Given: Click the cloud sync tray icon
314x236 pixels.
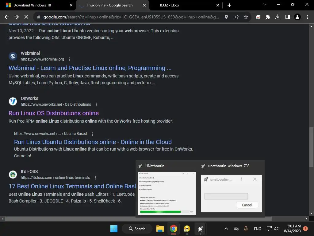Looking at the screenshot, I should tap(236, 229).
